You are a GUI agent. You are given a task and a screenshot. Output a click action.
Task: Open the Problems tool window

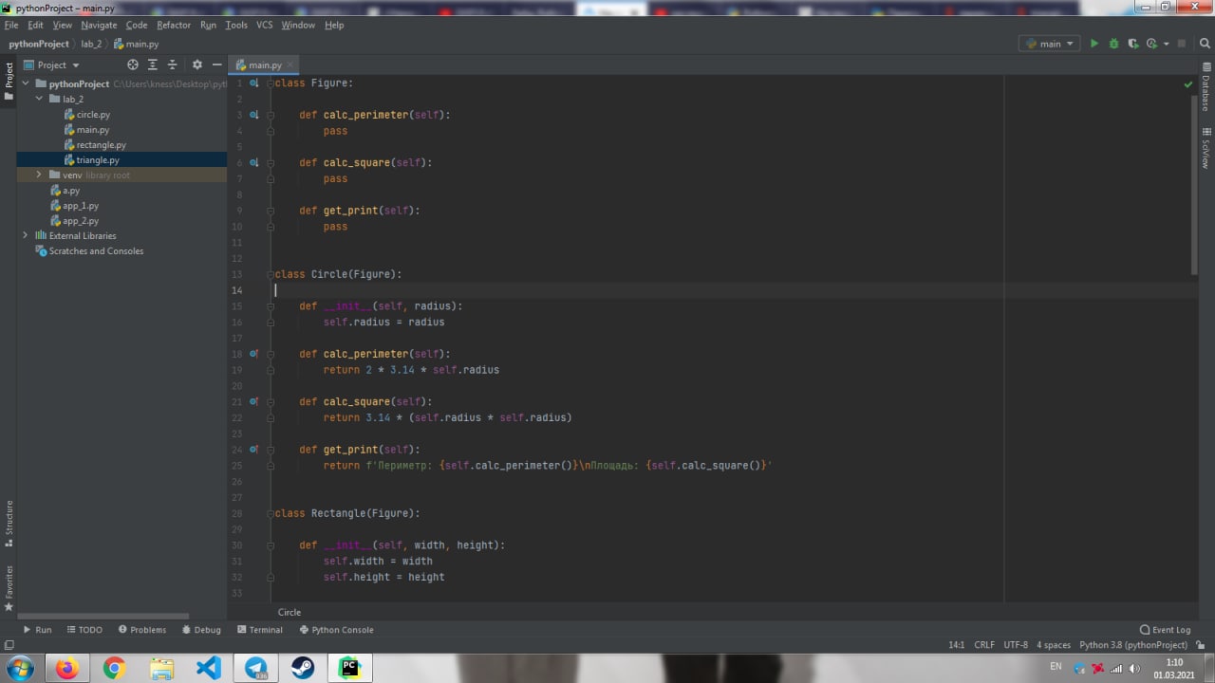142,630
